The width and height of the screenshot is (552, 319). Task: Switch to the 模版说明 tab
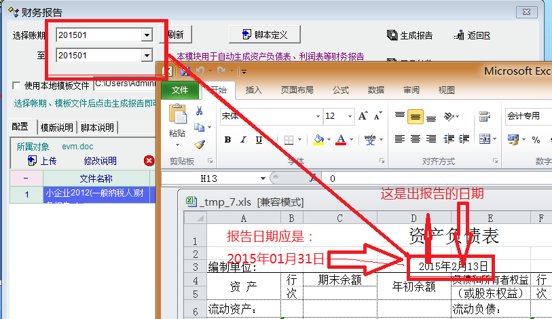pos(56,128)
